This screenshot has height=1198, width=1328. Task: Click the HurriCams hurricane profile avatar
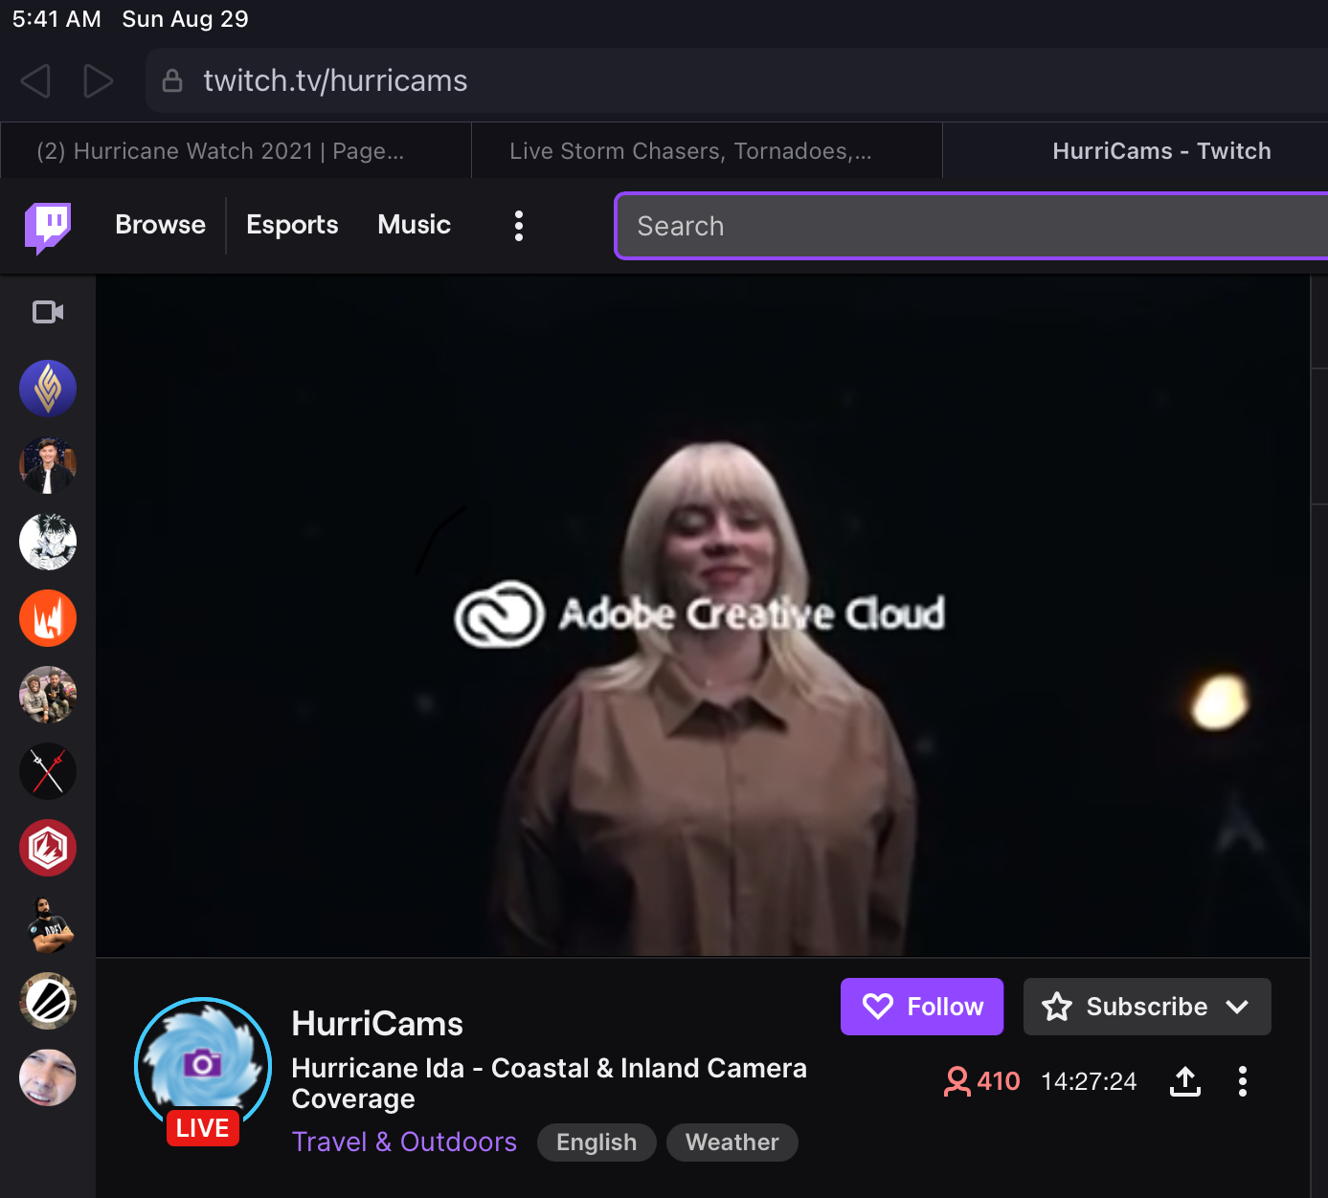point(203,1065)
